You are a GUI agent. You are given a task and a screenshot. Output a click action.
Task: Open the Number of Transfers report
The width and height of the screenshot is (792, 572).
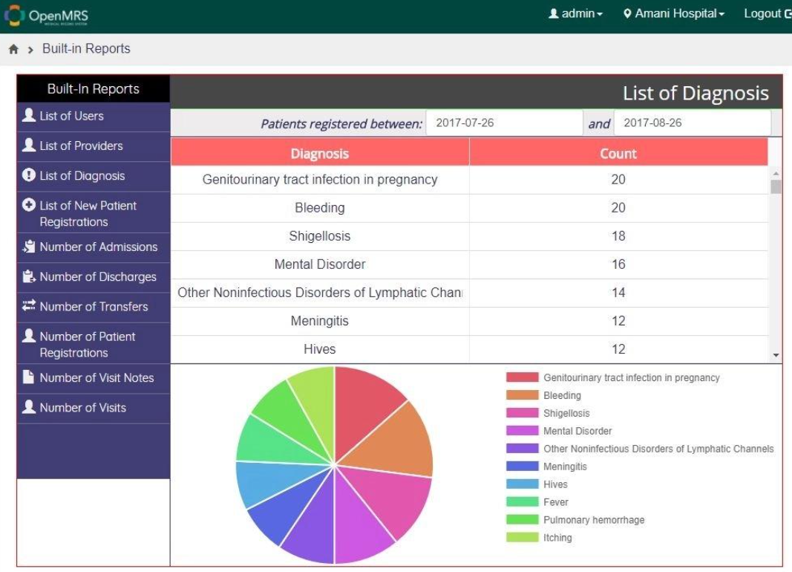click(94, 308)
